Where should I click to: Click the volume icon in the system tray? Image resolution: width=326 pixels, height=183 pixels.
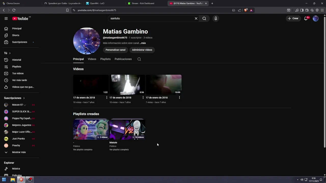[x=302, y=180]
